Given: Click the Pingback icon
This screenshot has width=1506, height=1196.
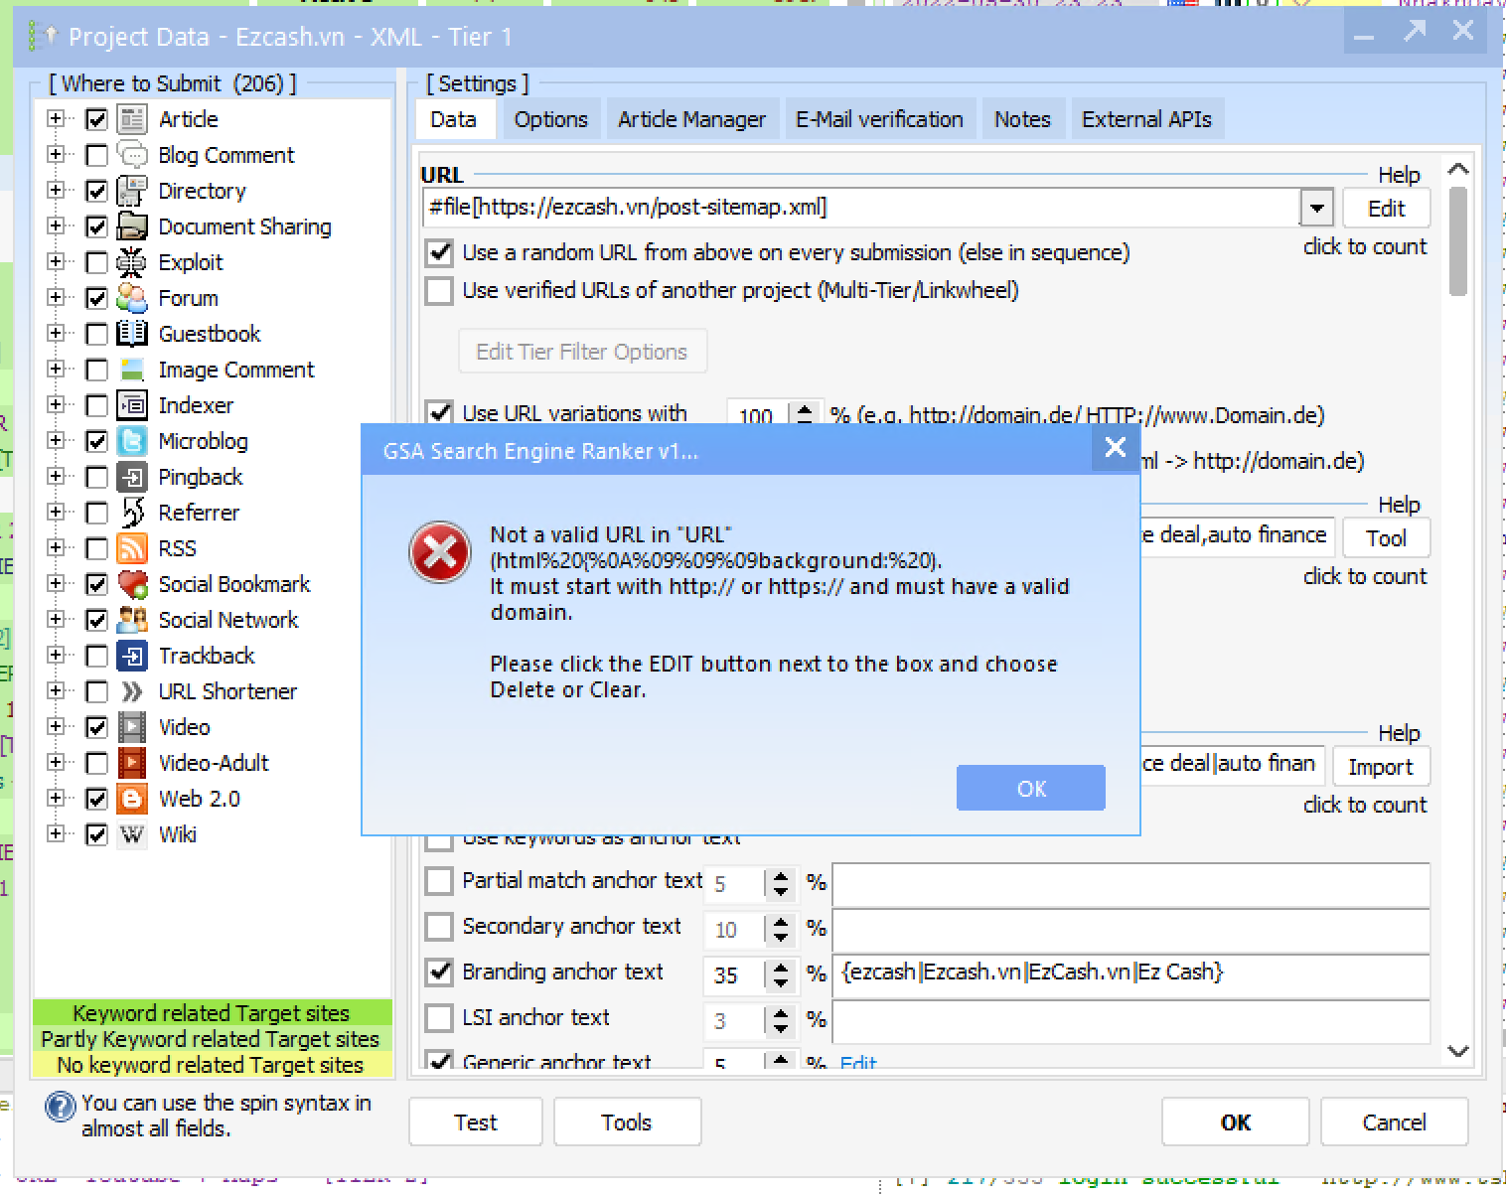Looking at the screenshot, I should coord(132,477).
